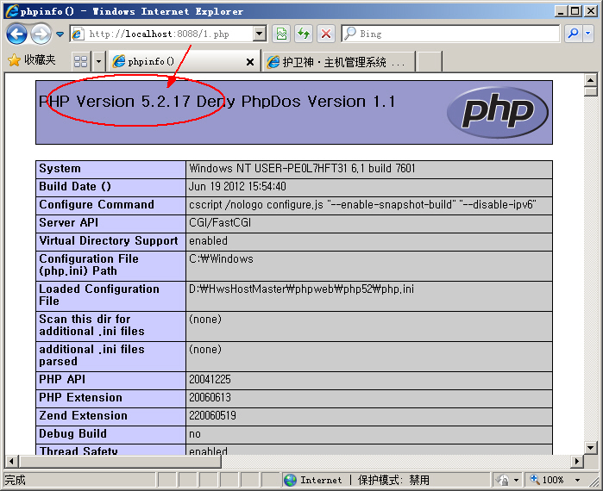
Task: Open the recent pages dropdown arrow
Action: point(60,34)
